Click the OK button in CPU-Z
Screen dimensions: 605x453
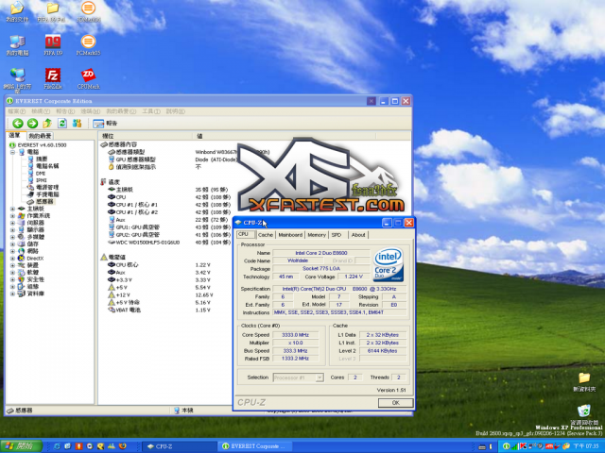coord(395,403)
